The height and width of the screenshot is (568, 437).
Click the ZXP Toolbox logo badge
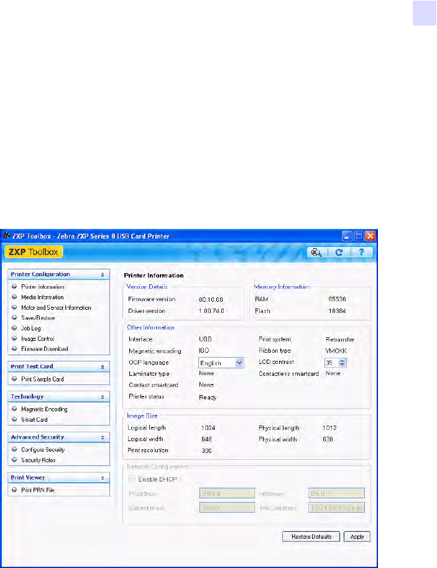(34, 252)
